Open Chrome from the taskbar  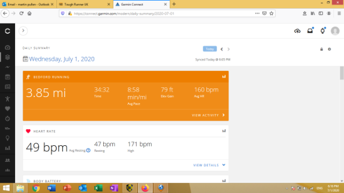[x=36, y=188]
